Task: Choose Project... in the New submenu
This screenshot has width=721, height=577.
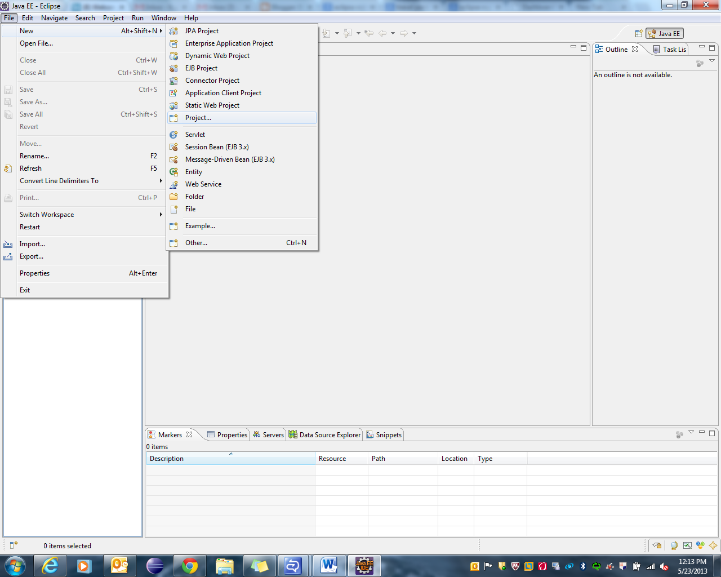Action: click(x=242, y=118)
